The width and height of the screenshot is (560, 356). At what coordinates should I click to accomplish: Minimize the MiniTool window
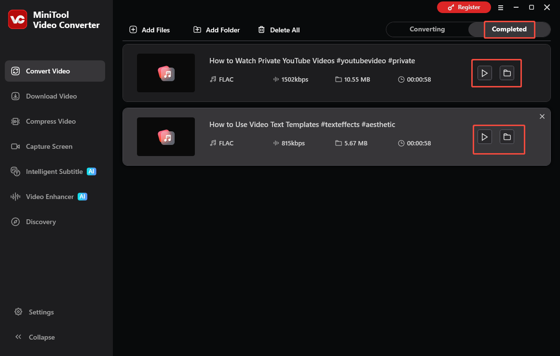[516, 8]
